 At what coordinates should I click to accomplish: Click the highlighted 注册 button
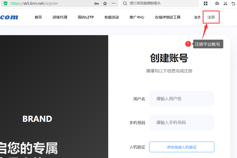[211, 17]
